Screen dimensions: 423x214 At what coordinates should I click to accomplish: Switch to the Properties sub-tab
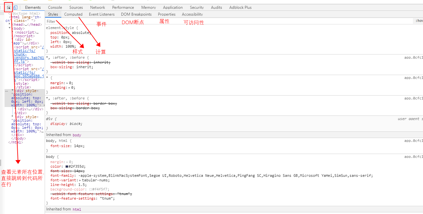click(x=167, y=14)
